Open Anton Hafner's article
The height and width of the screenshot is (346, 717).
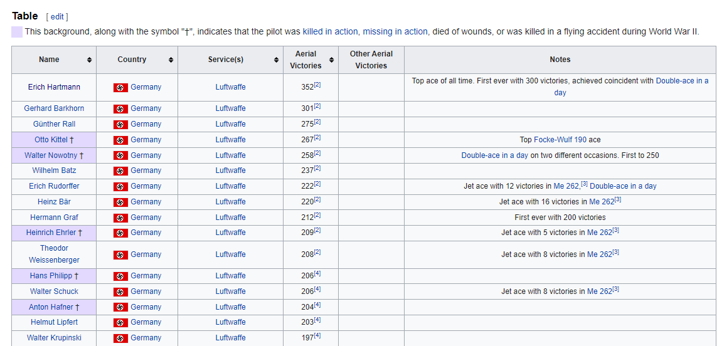[51, 307]
